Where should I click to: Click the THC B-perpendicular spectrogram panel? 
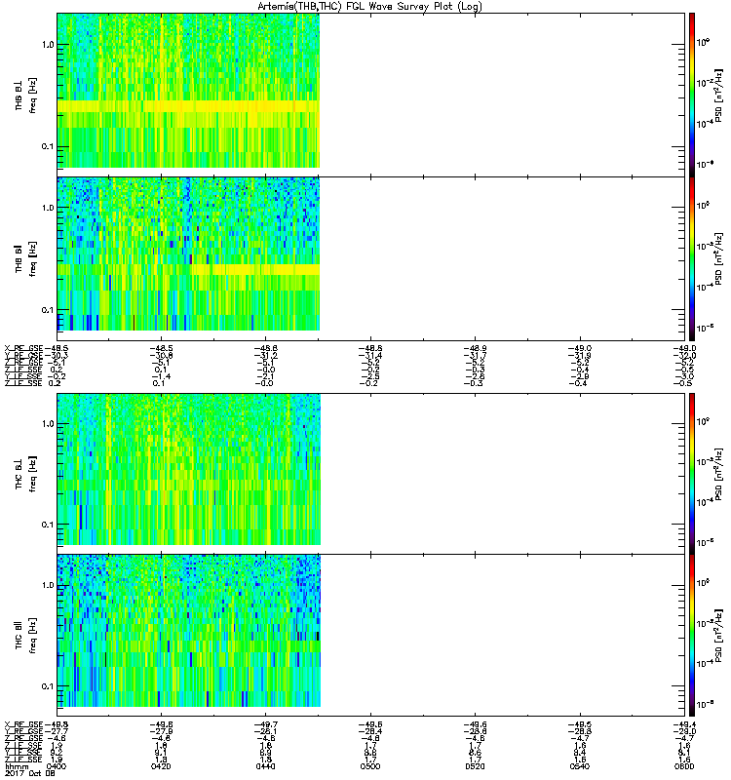[371, 474]
